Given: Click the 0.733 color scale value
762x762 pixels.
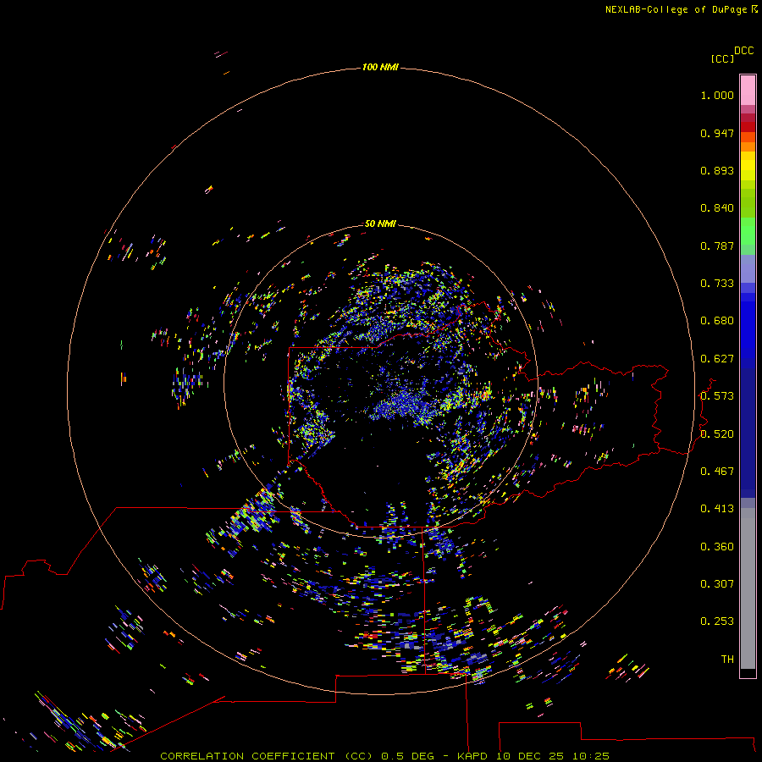Looking at the screenshot, I should click(717, 284).
